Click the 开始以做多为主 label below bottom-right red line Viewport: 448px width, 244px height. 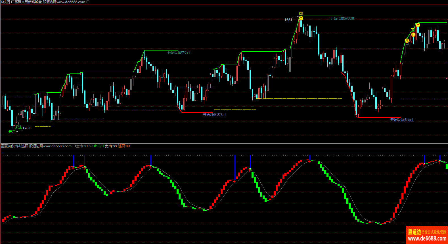pyautogui.click(x=402, y=120)
